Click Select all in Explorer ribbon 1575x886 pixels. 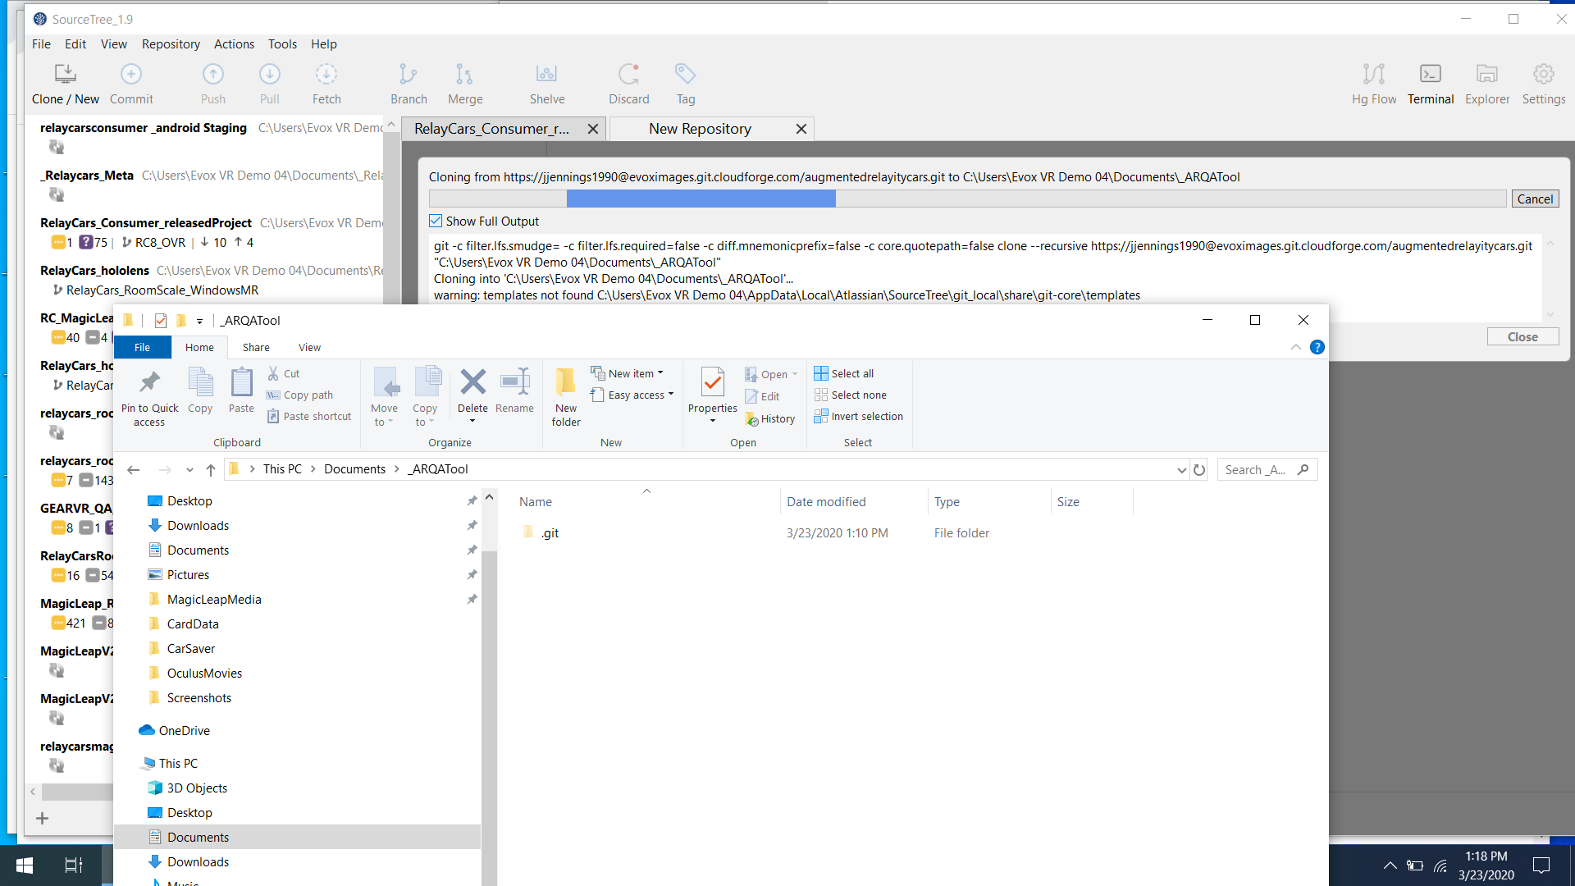pos(844,373)
